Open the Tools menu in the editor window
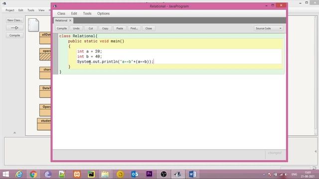319x179 pixels. [87, 13]
